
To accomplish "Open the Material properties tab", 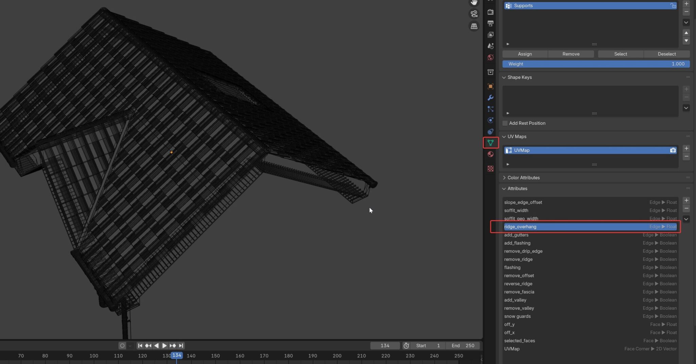I will pyautogui.click(x=490, y=154).
